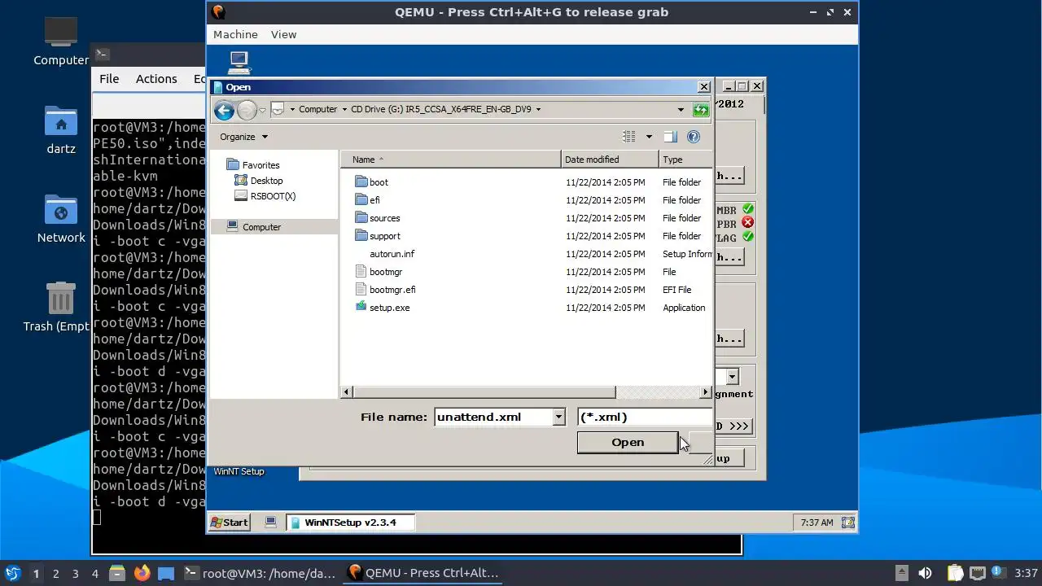Click the QEMU desktop computer icon
The height and width of the screenshot is (586, 1042).
tap(239, 61)
